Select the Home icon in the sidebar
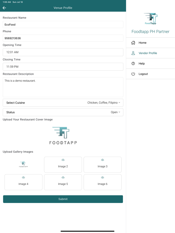 coord(133,43)
